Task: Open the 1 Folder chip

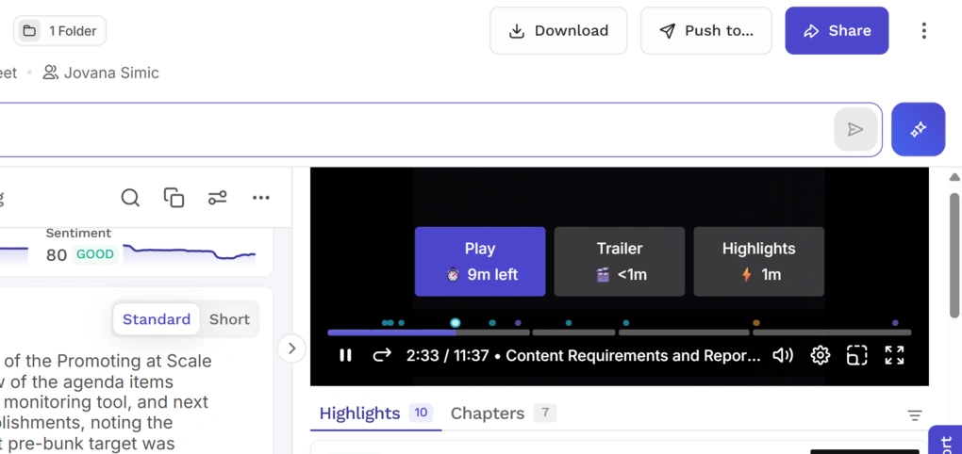Action: point(59,31)
